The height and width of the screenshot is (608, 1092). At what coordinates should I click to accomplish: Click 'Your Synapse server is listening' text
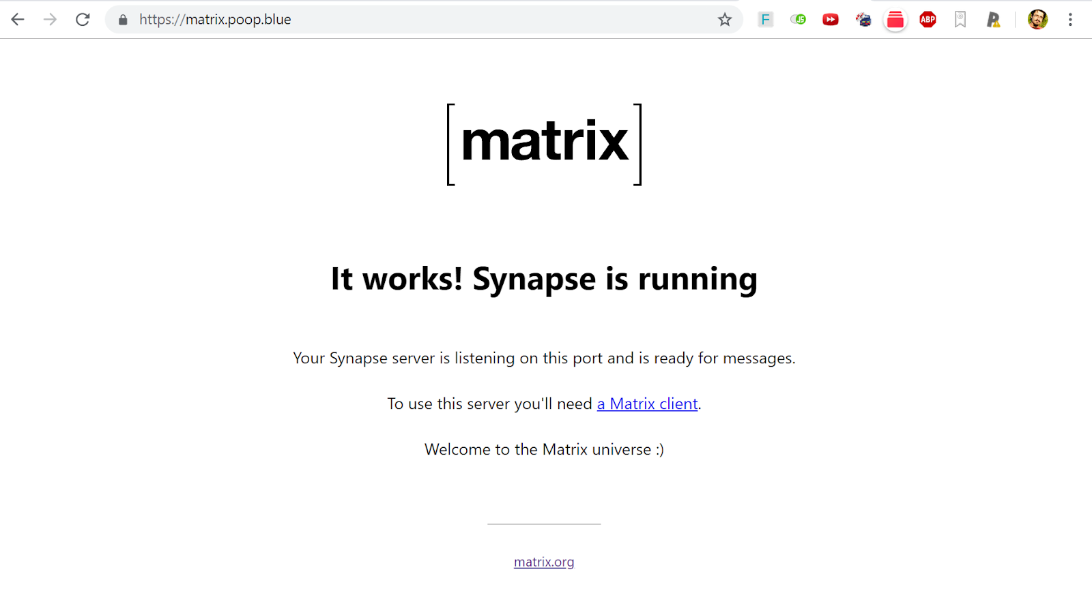[404, 359]
